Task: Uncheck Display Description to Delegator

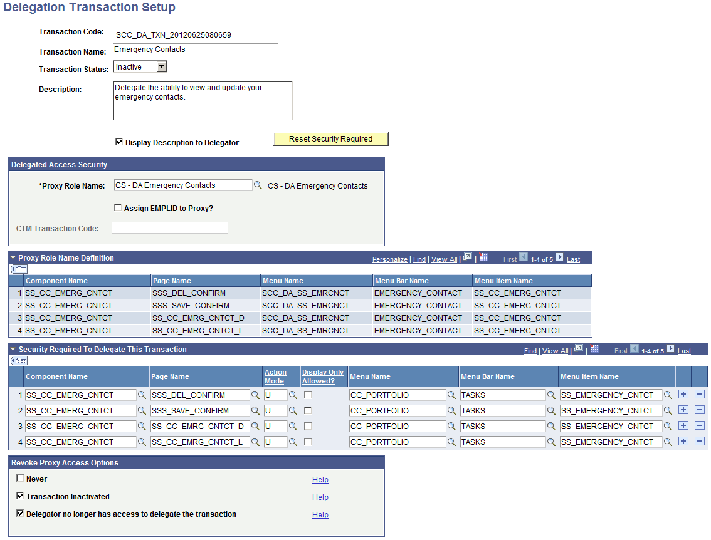Action: coord(119,142)
